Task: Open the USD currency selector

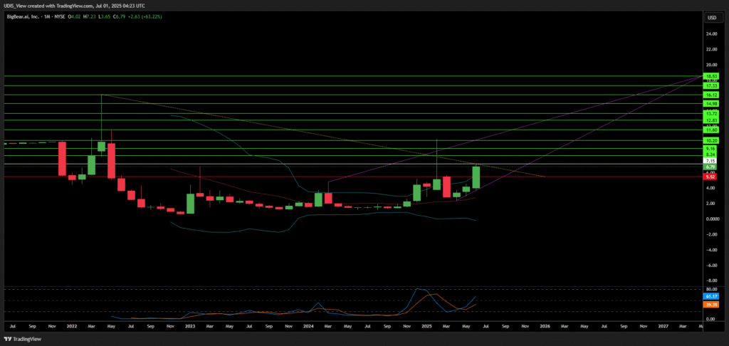Action: [x=711, y=17]
